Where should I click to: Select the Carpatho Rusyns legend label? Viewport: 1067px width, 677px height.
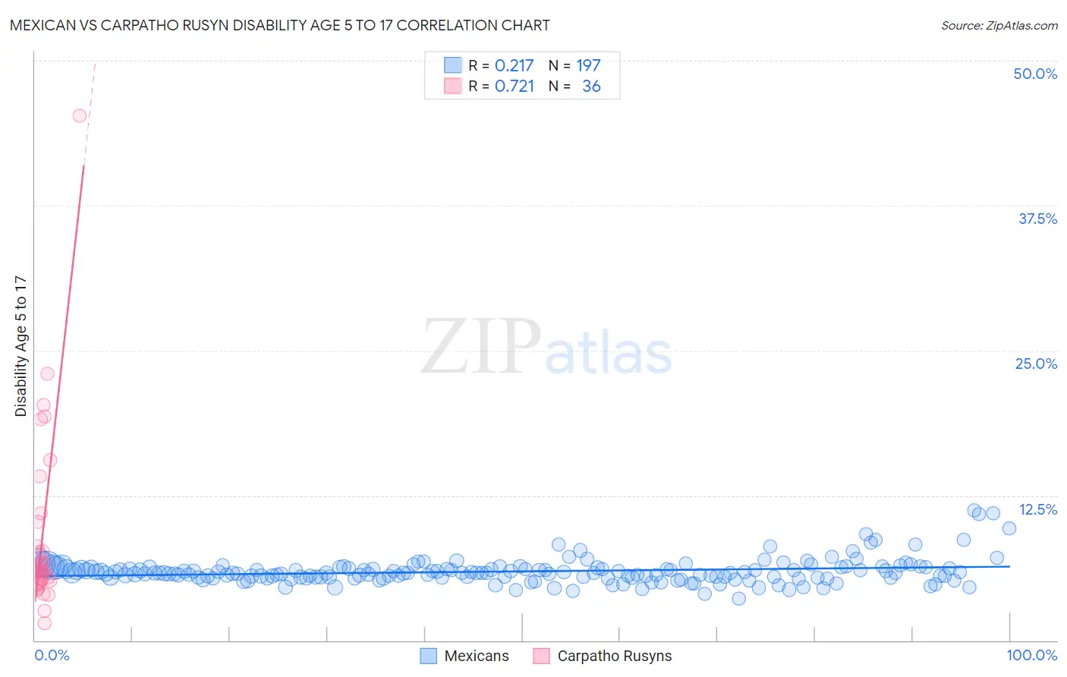(x=615, y=656)
